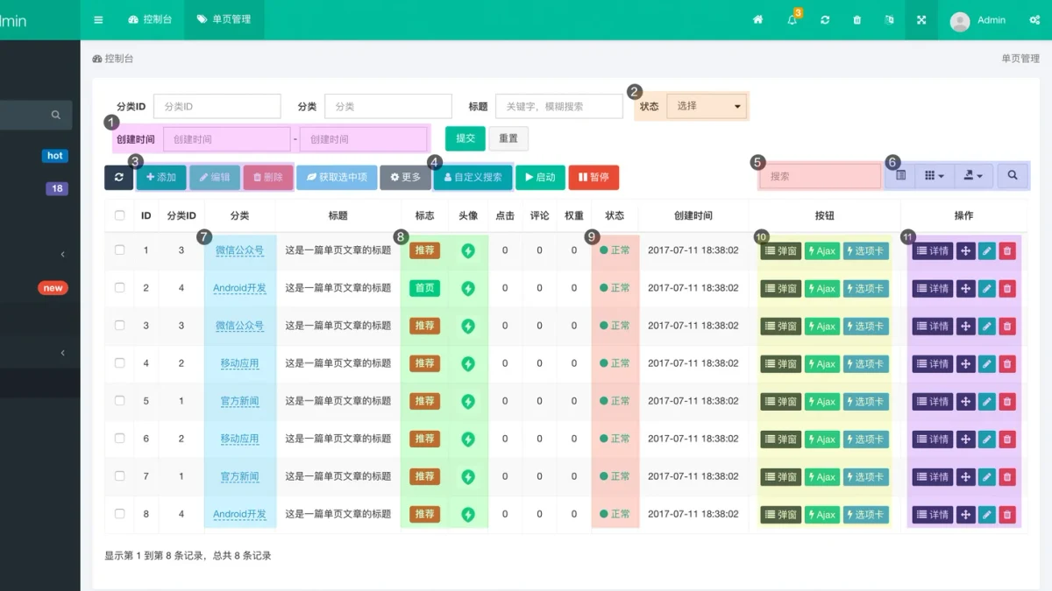Click the 提交 submit button
Viewport: 1052px width, 591px height.
pyautogui.click(x=466, y=138)
